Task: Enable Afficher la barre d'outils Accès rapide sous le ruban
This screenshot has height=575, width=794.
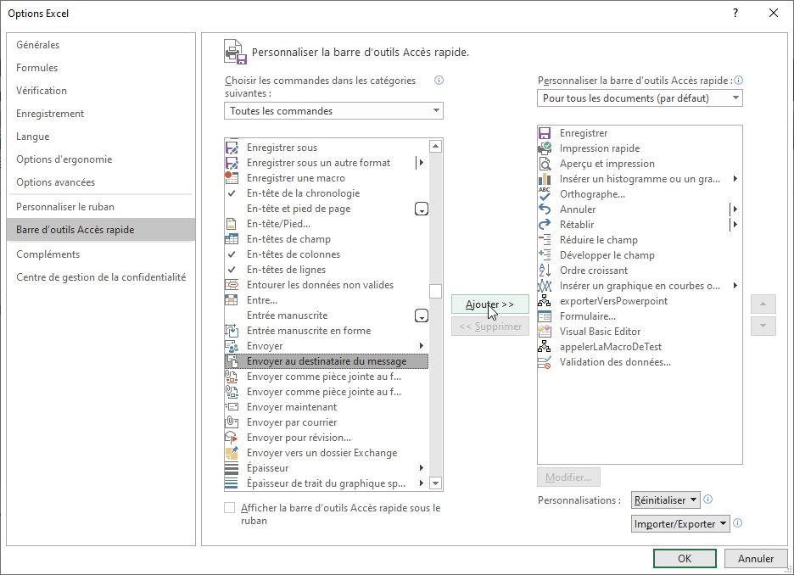Action: [x=230, y=506]
